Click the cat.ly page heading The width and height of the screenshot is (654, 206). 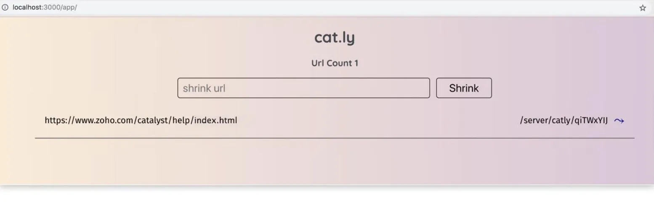tap(335, 37)
